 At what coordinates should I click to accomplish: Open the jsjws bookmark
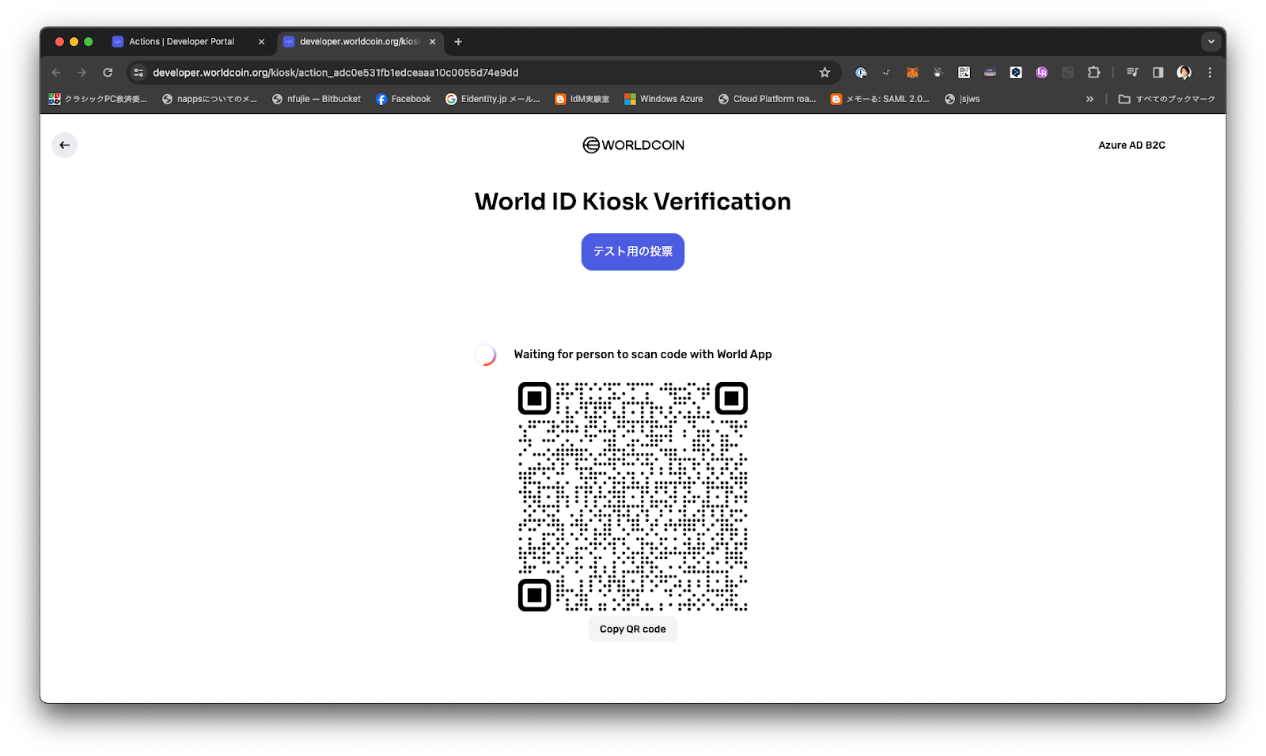coord(962,100)
